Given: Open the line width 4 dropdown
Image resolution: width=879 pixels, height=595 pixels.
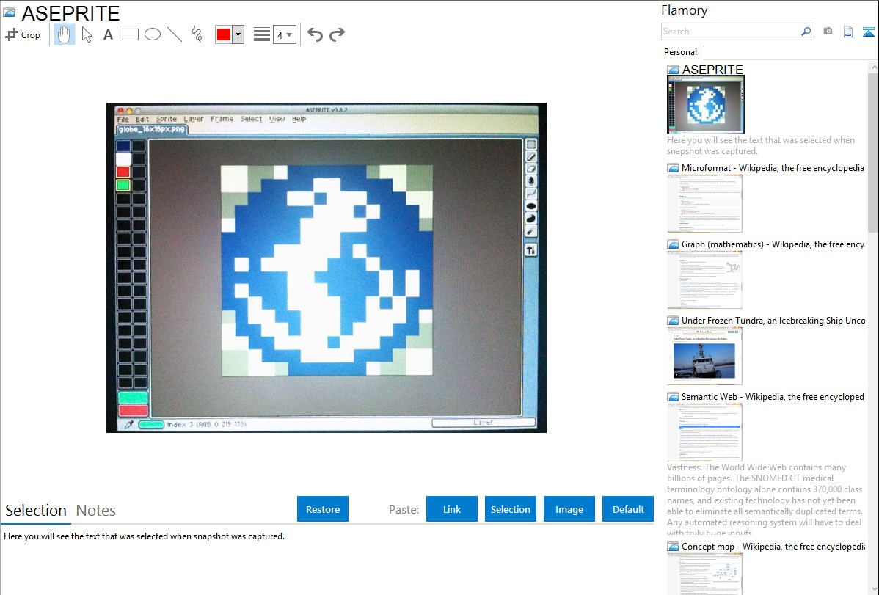Looking at the screenshot, I should tap(284, 34).
